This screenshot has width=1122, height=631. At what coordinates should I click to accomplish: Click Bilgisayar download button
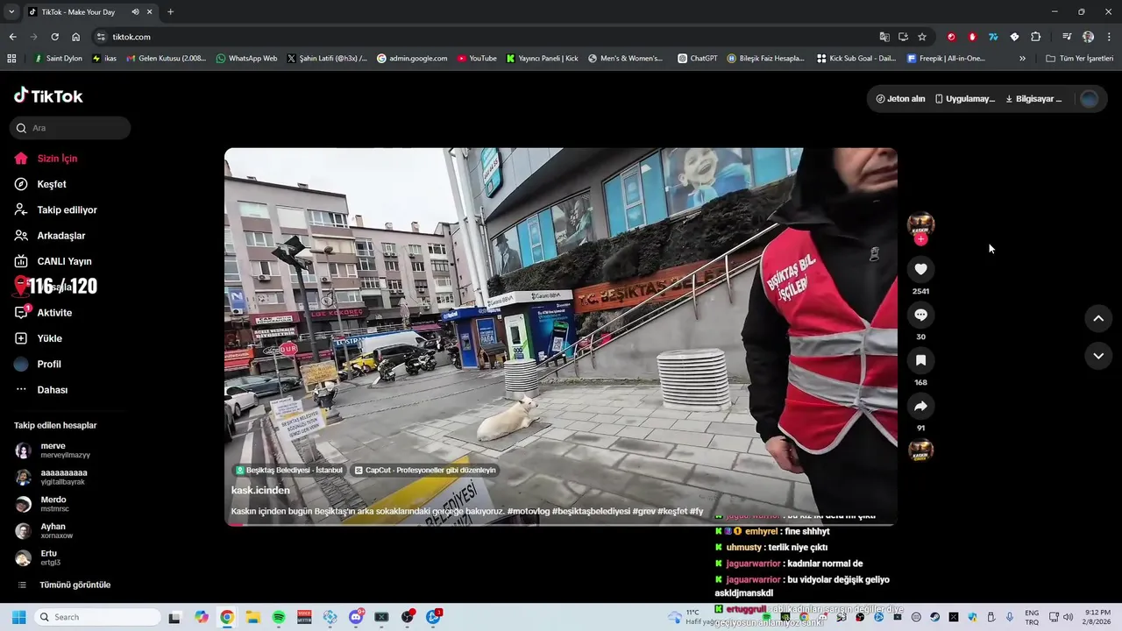tap(1033, 99)
